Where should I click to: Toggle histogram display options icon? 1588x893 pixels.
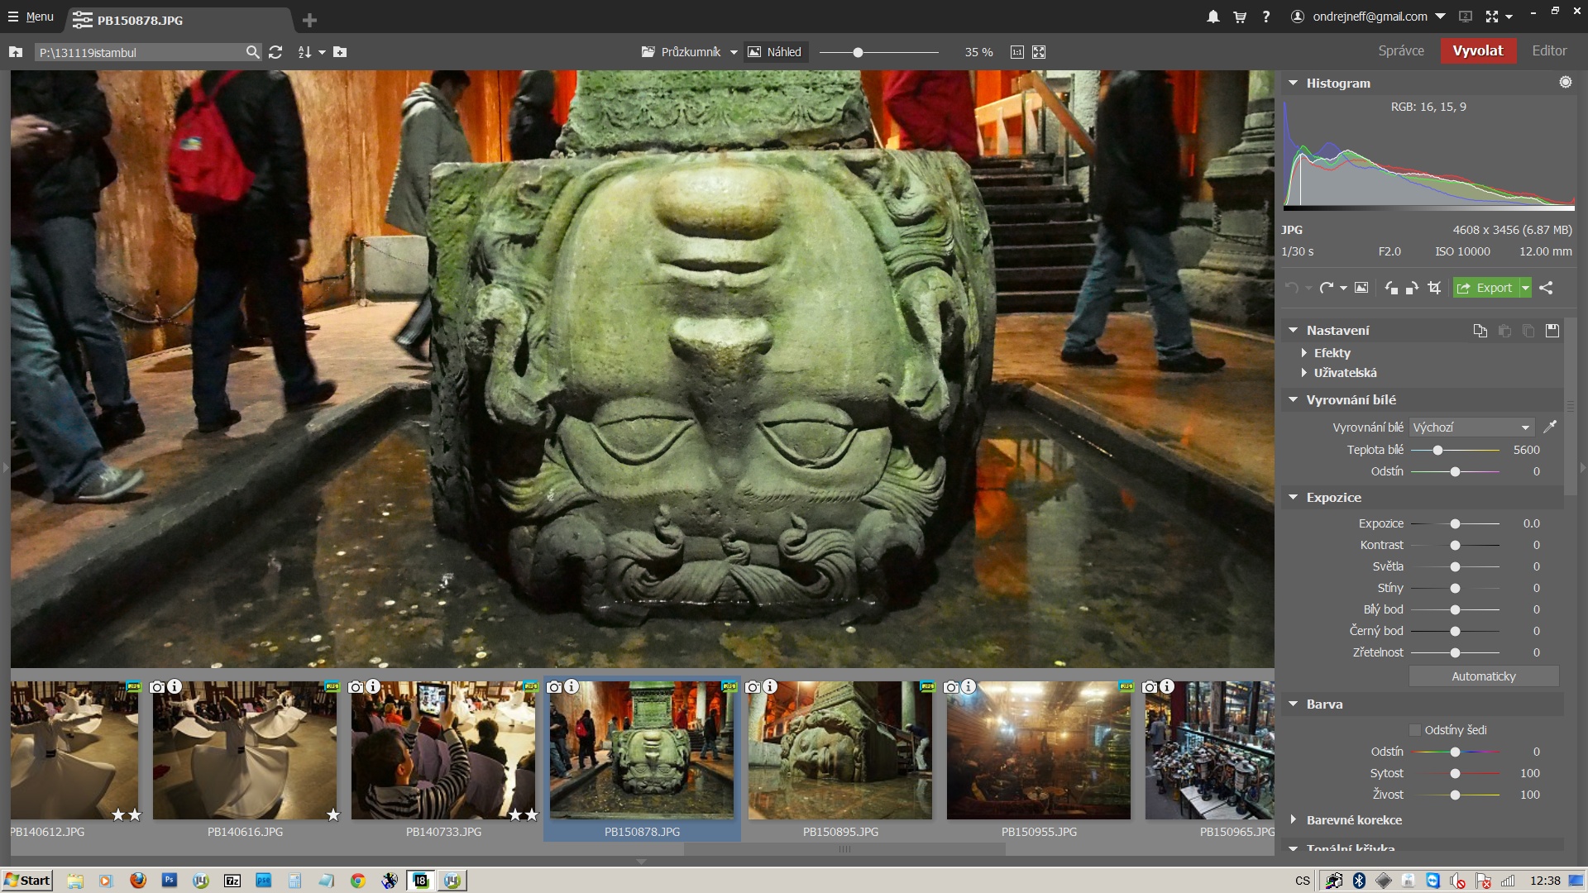coord(1565,82)
